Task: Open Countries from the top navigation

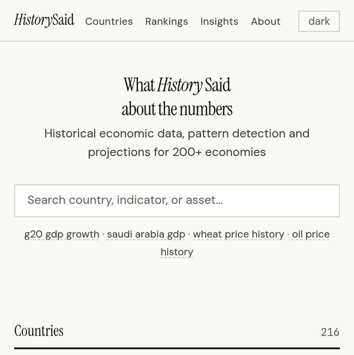Action: (109, 21)
